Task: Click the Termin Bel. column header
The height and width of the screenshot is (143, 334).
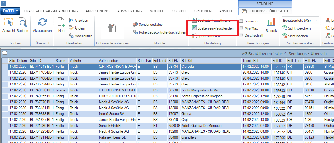Action: point(257,61)
